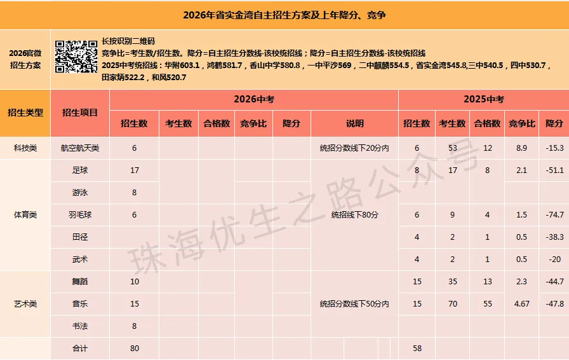Select '竞争比' header under 2025中考

[522, 123]
